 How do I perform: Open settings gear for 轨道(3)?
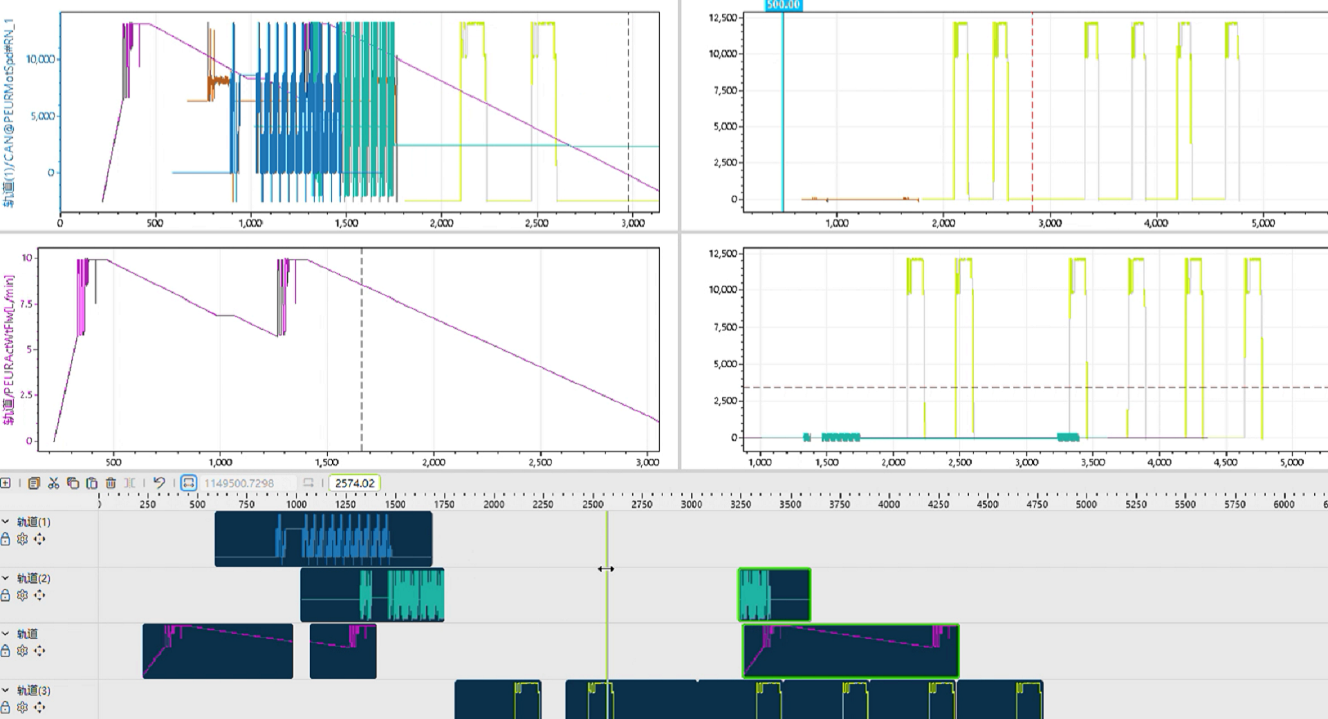click(x=22, y=707)
